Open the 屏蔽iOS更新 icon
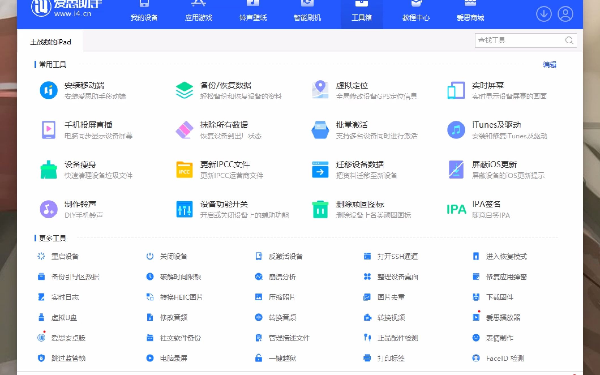The image size is (600, 375). point(456,170)
